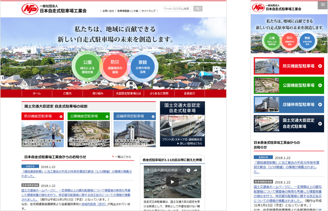Click the NP logo in desktop header
This screenshot has height=211, width=328.
(30, 9)
